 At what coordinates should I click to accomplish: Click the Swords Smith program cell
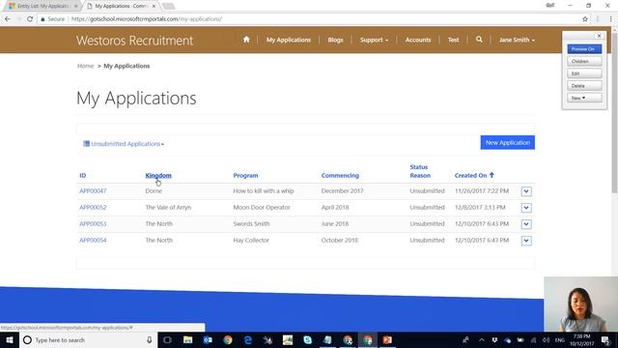pos(251,223)
